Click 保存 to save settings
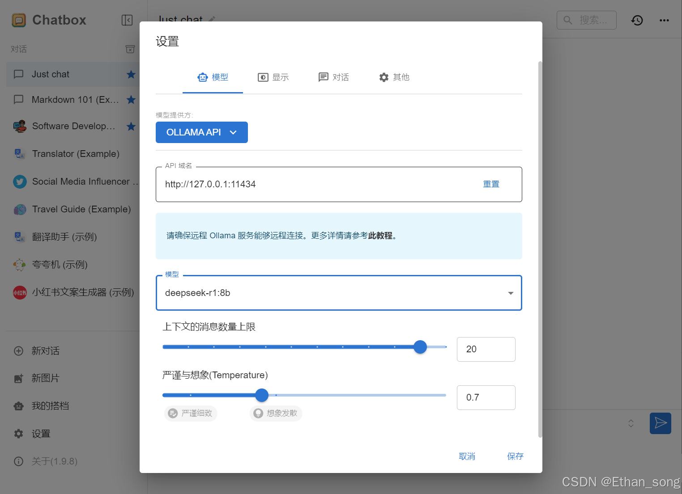 [x=515, y=456]
